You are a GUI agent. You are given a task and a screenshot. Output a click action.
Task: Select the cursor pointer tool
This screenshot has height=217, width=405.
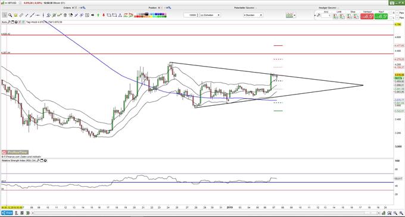(4, 15)
